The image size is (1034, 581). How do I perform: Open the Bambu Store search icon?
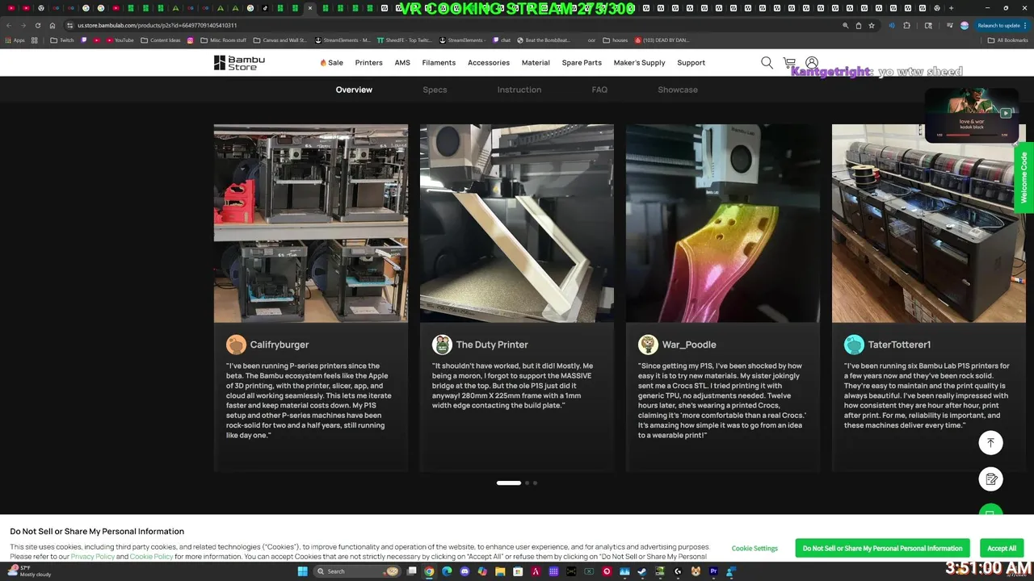point(767,63)
